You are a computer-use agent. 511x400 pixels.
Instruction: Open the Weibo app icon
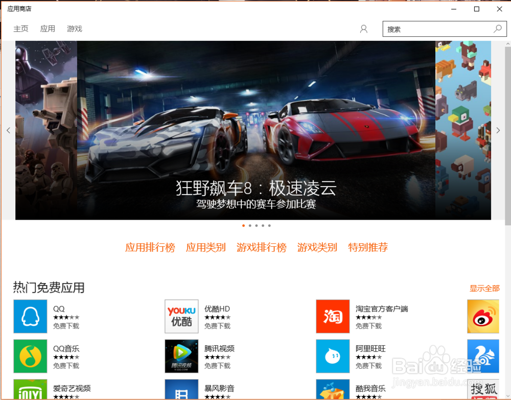483,316
